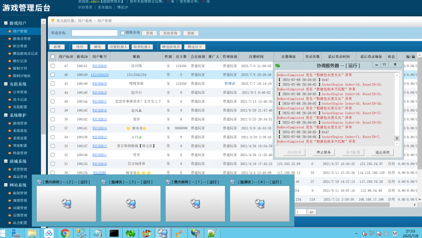Select 订单管理 from the sidebar menu
The image size is (422, 238).
(20, 92)
